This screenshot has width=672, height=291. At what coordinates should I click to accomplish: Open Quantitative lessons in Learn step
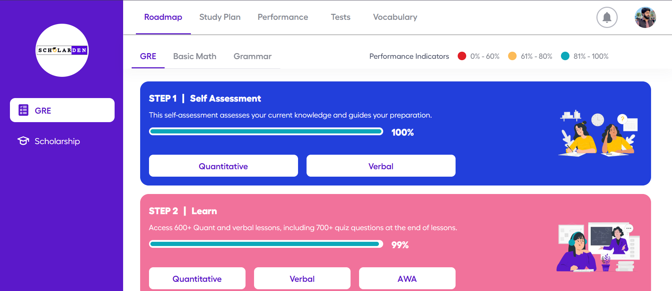tap(197, 279)
